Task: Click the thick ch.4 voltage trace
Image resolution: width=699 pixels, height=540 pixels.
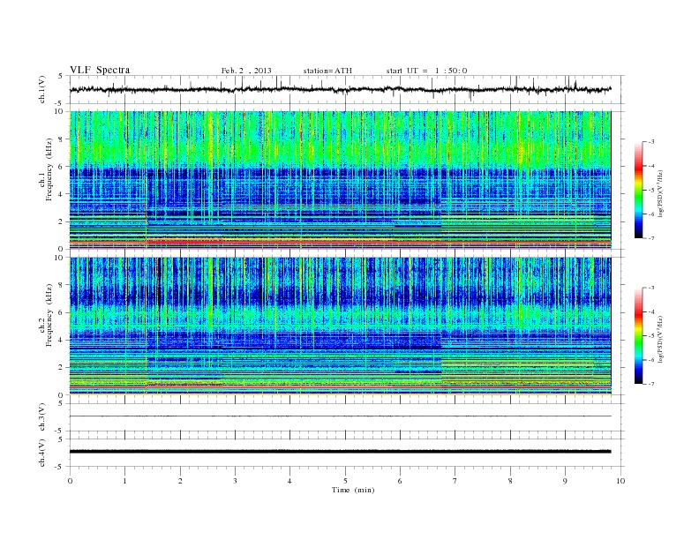Action: [x=340, y=452]
